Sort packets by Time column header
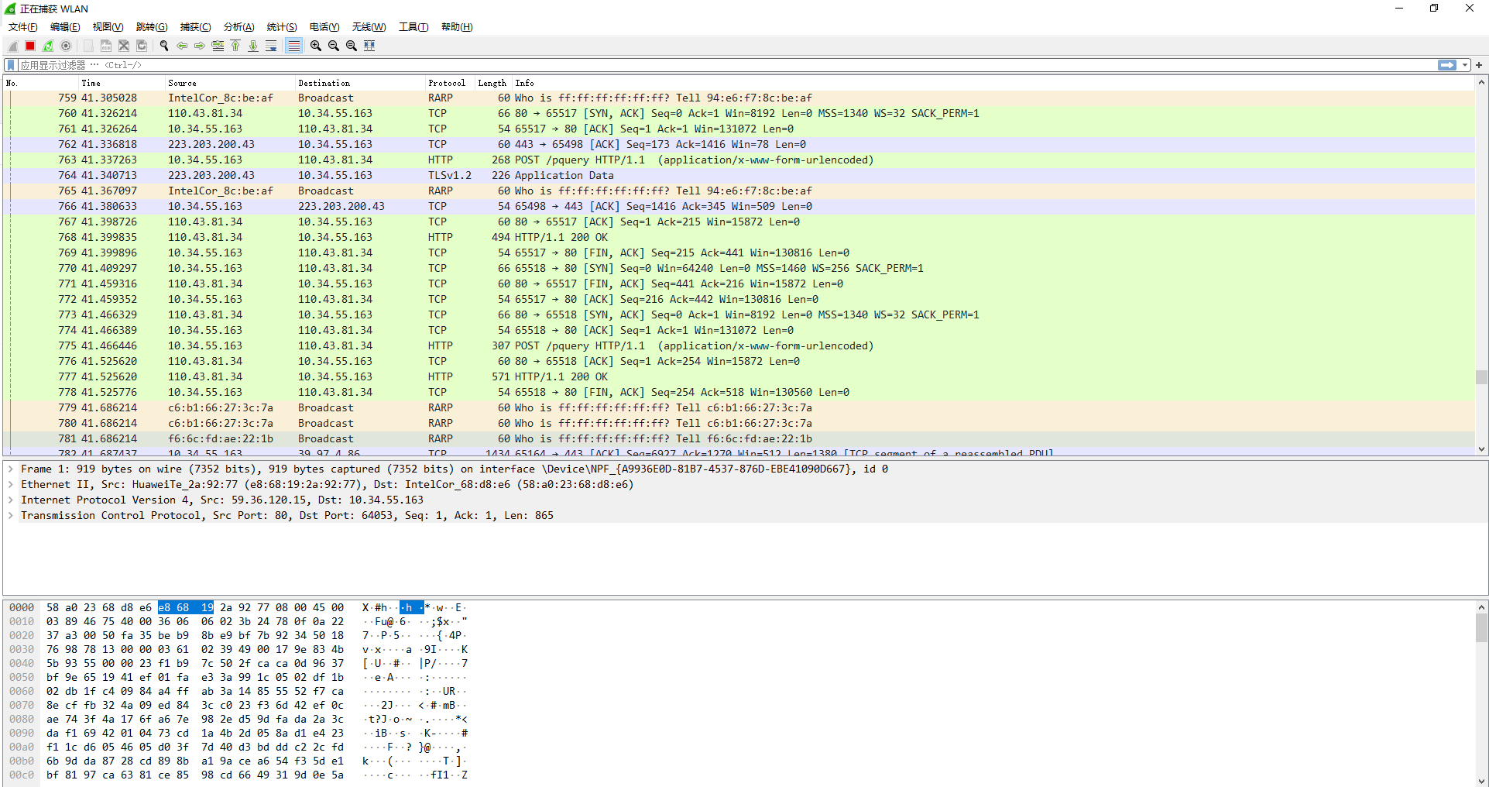1489x787 pixels. [122, 83]
